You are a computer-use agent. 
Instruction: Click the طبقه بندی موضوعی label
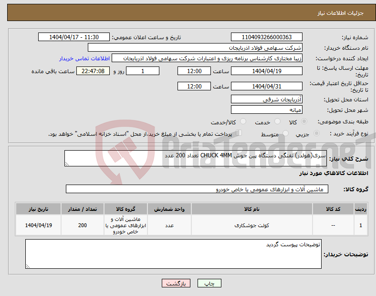(343, 122)
